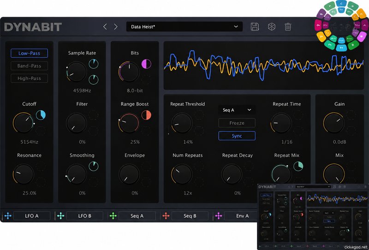Screen dimensions: 369x250
Task: Select High-Pass filter mode
Action: pos(29,78)
